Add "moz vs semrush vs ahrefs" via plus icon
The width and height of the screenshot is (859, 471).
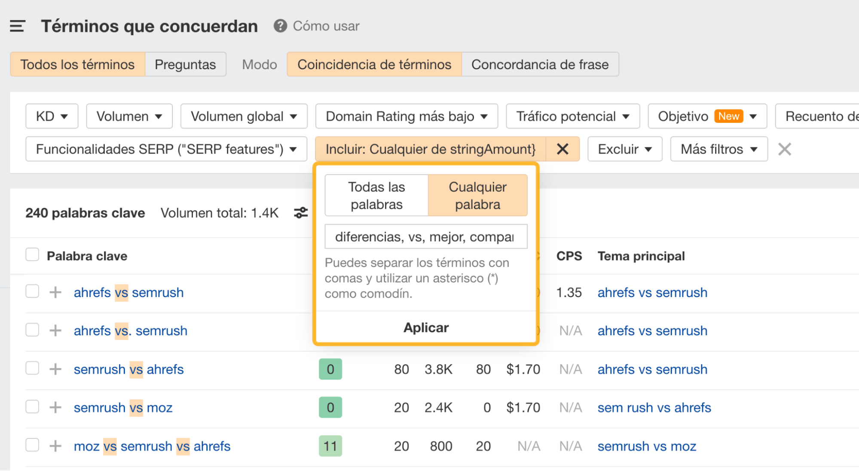coord(55,446)
